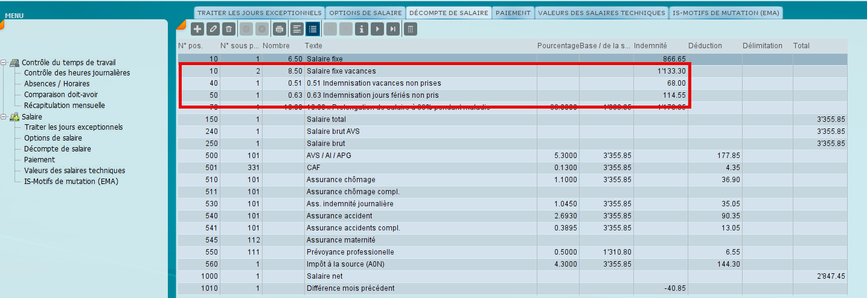Viewport: 867px width, 298px height.
Task: Open Décompte de salaire in sidebar
Action: pyautogui.click(x=57, y=149)
